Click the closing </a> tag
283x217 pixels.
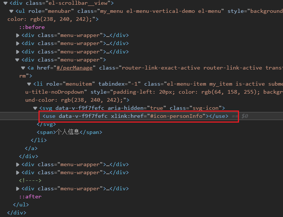[31, 148]
